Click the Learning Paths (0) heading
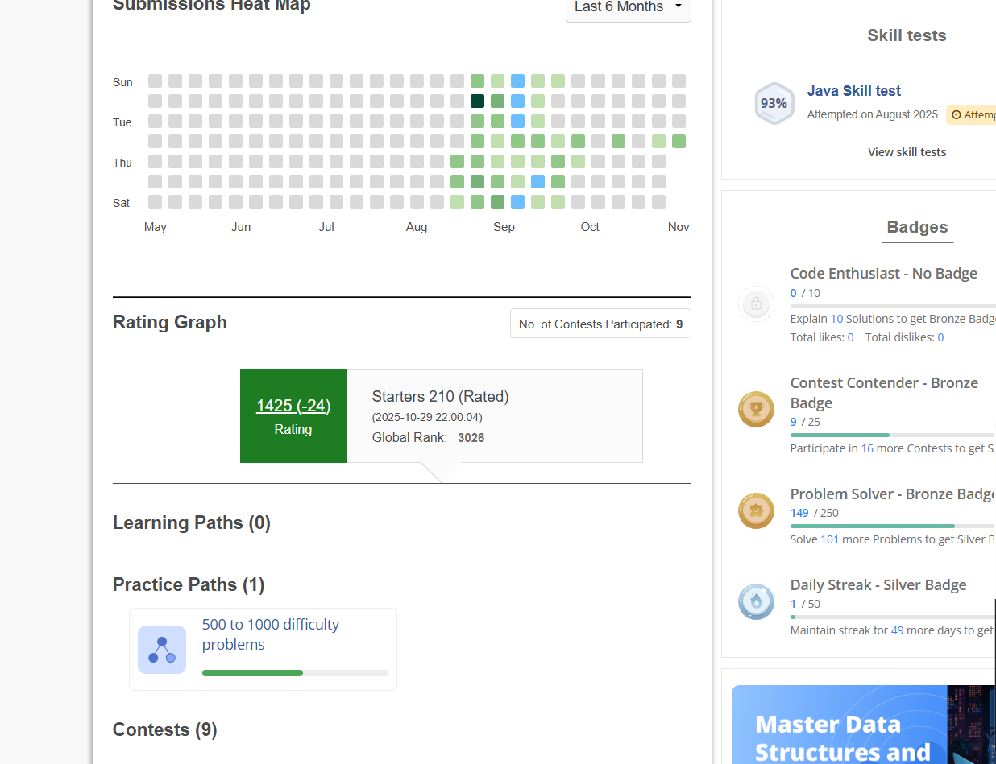Image resolution: width=996 pixels, height=764 pixels. coord(192,523)
